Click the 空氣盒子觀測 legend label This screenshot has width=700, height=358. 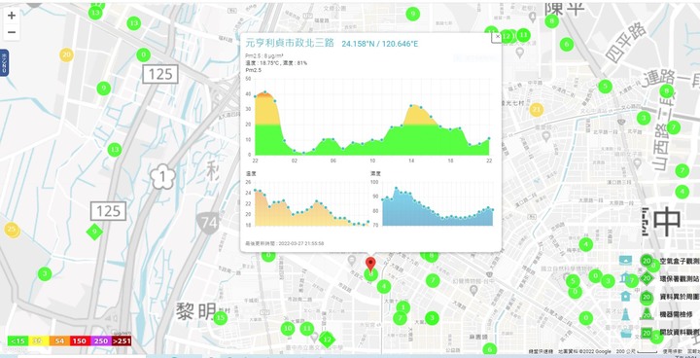coord(680,261)
